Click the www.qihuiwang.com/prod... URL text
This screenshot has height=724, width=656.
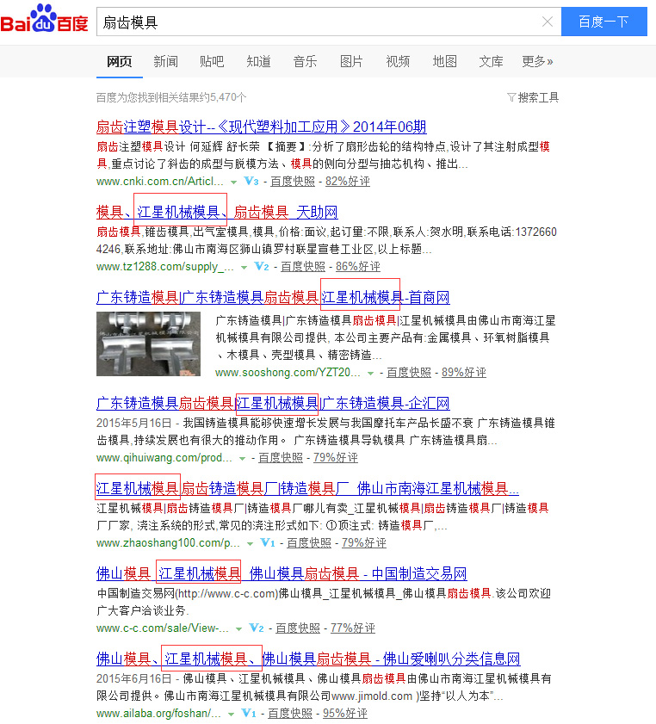point(164,458)
